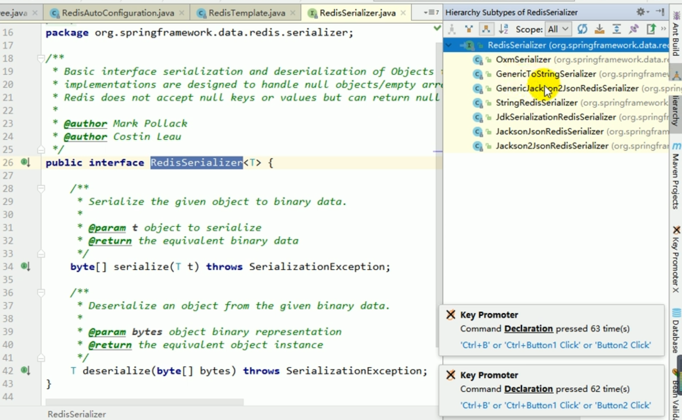Click the Autoscroll to Source icon
This screenshot has width=682, height=420.
[x=600, y=29]
